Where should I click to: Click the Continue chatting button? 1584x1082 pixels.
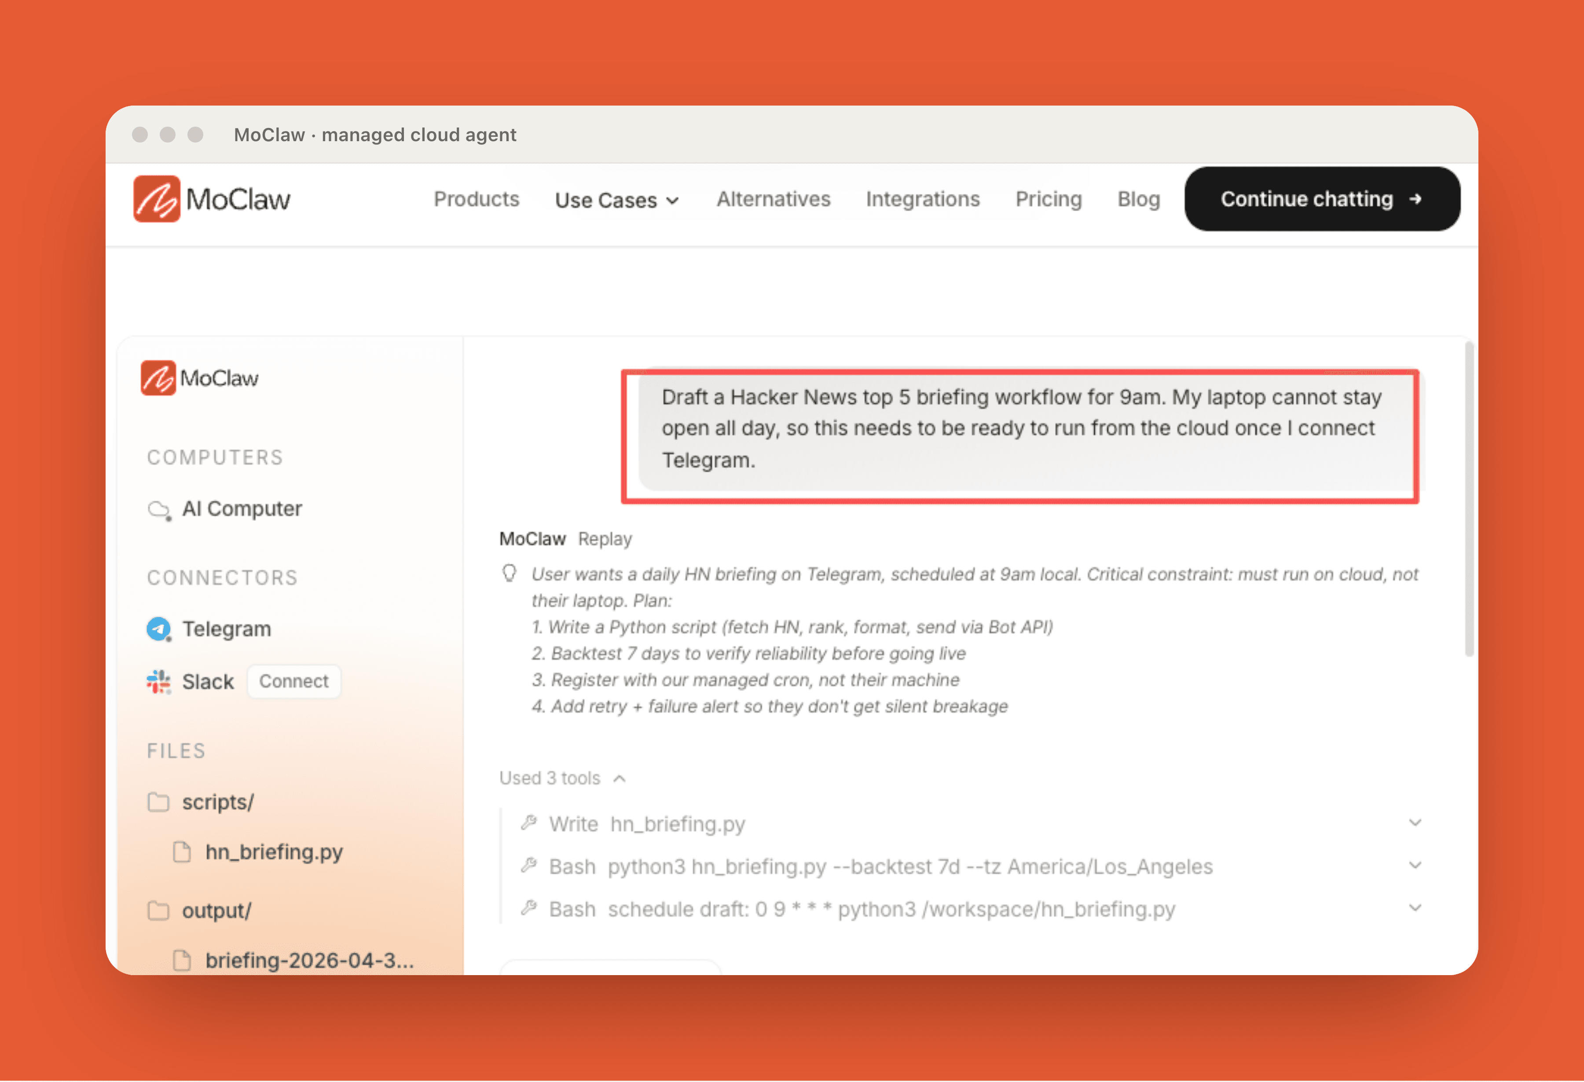[1322, 199]
